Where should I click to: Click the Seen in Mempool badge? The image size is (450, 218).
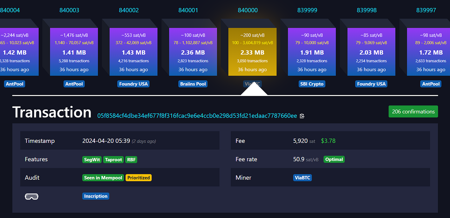point(103,178)
